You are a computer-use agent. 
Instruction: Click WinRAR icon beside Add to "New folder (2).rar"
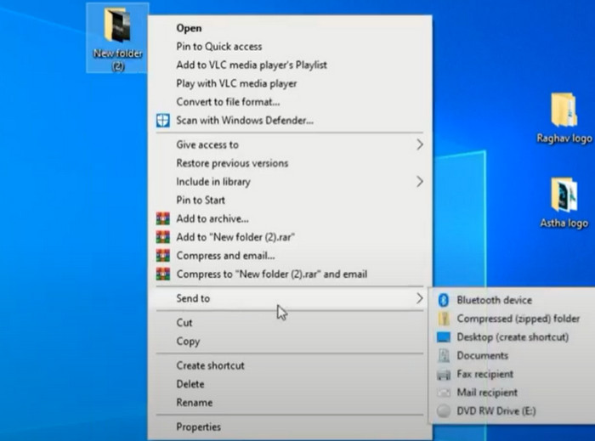pyautogui.click(x=163, y=237)
